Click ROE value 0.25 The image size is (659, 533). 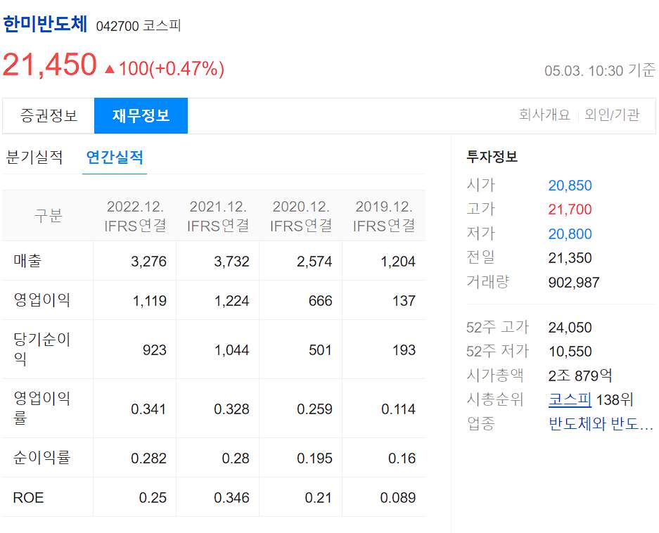[153, 497]
